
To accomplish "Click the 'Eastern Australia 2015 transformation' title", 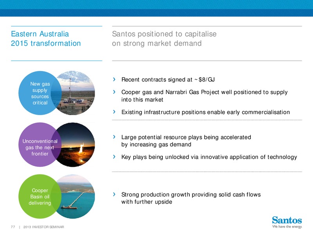I will pos(46,38).
